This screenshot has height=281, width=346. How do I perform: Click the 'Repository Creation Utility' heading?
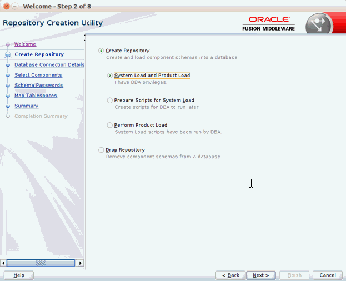[53, 23]
